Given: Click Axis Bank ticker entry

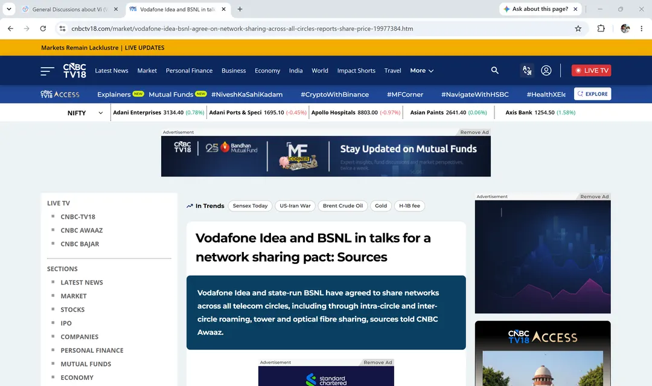Looking at the screenshot, I should [540, 113].
